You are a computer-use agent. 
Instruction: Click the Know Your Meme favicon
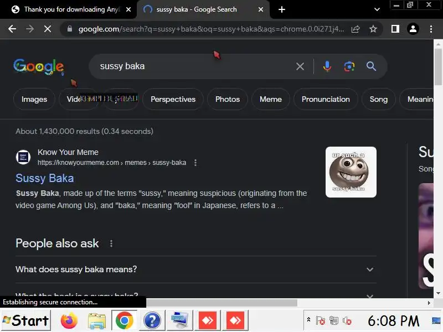click(x=23, y=157)
